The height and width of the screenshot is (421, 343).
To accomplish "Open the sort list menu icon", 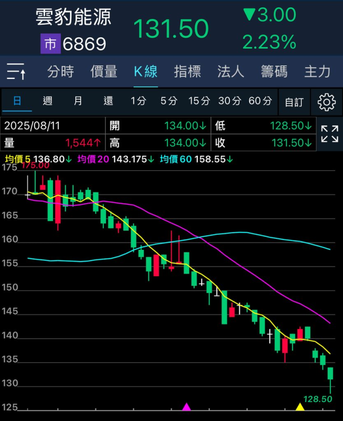I will (16, 71).
